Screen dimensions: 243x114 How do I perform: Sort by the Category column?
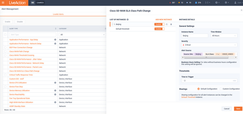(105, 29)
